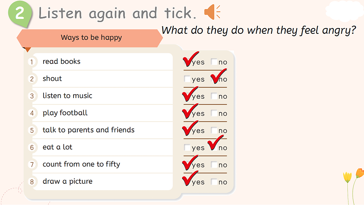
Task: Tick the no checkbox for read books
Action: click(214, 61)
